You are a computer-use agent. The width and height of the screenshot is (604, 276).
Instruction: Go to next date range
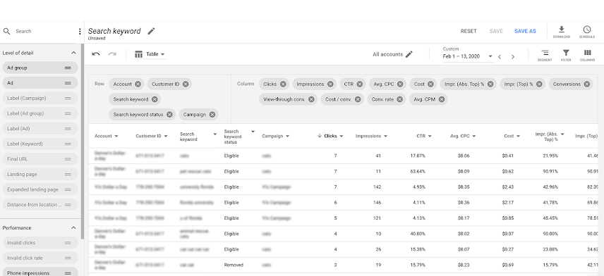click(513, 57)
